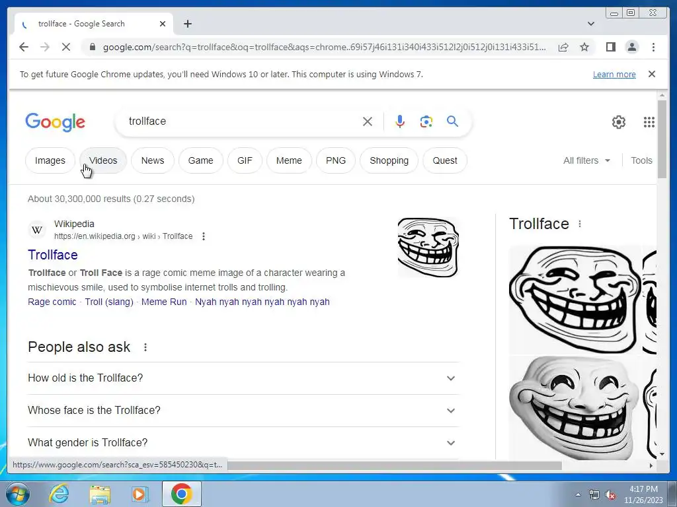This screenshot has height=507, width=677.
Task: Open the Rage comic link
Action: [52, 302]
